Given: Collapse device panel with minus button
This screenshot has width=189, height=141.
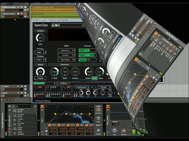Looking at the screenshot, I should click(35, 107).
